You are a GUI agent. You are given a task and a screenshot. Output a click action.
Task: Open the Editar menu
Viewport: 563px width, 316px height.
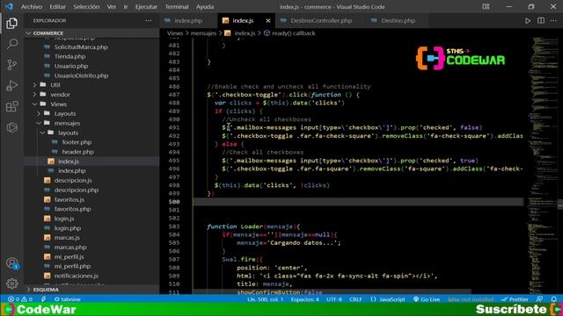[57, 6]
